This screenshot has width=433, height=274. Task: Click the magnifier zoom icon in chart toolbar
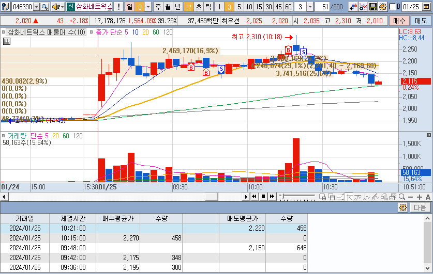click(x=402, y=197)
